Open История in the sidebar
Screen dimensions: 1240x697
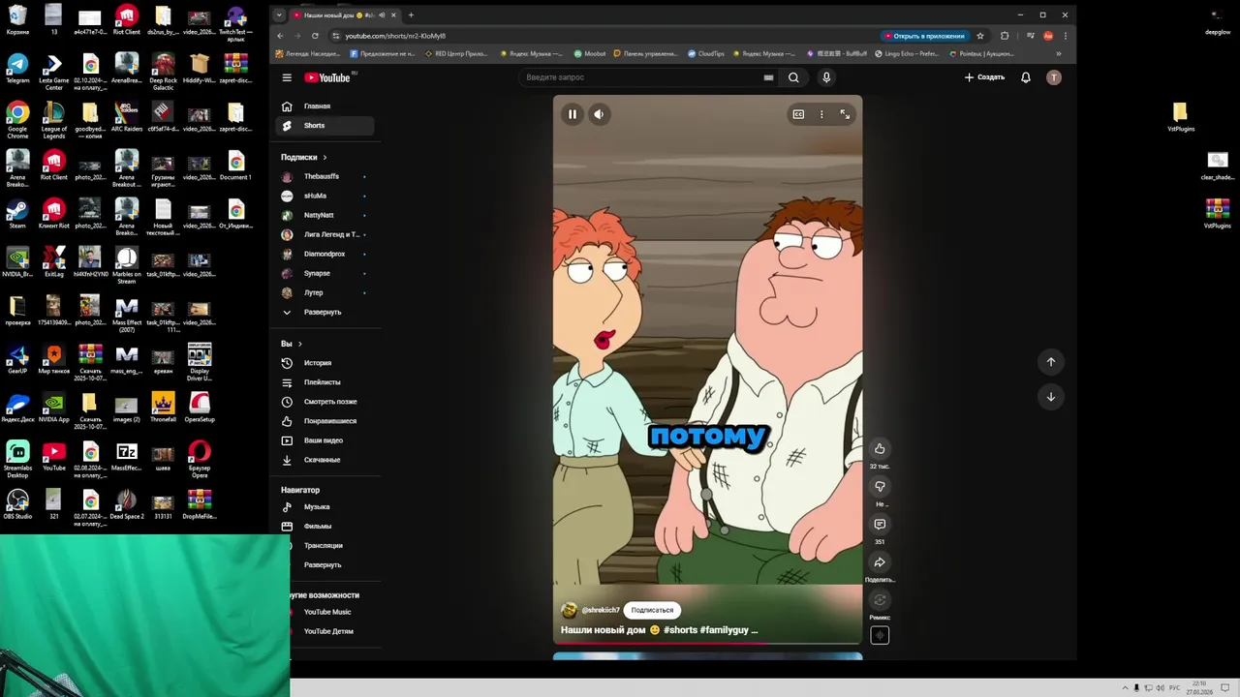(x=325, y=363)
